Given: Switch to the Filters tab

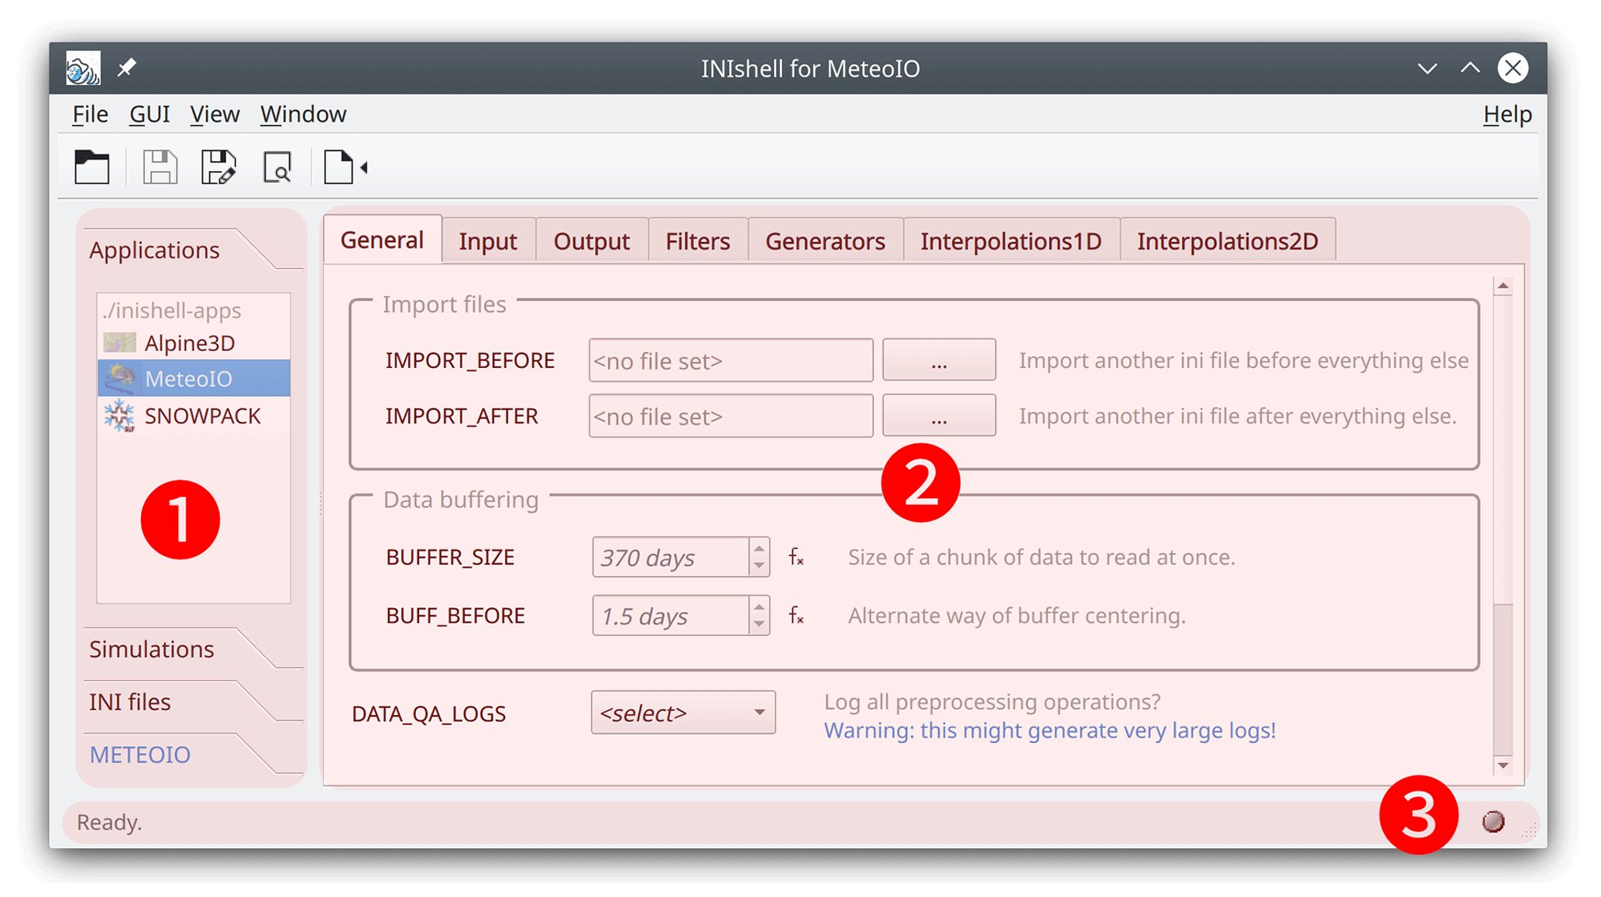Looking at the screenshot, I should (x=697, y=241).
